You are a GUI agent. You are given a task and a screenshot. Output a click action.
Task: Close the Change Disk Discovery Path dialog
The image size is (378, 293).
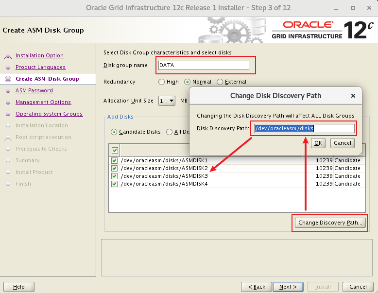pos(353,96)
